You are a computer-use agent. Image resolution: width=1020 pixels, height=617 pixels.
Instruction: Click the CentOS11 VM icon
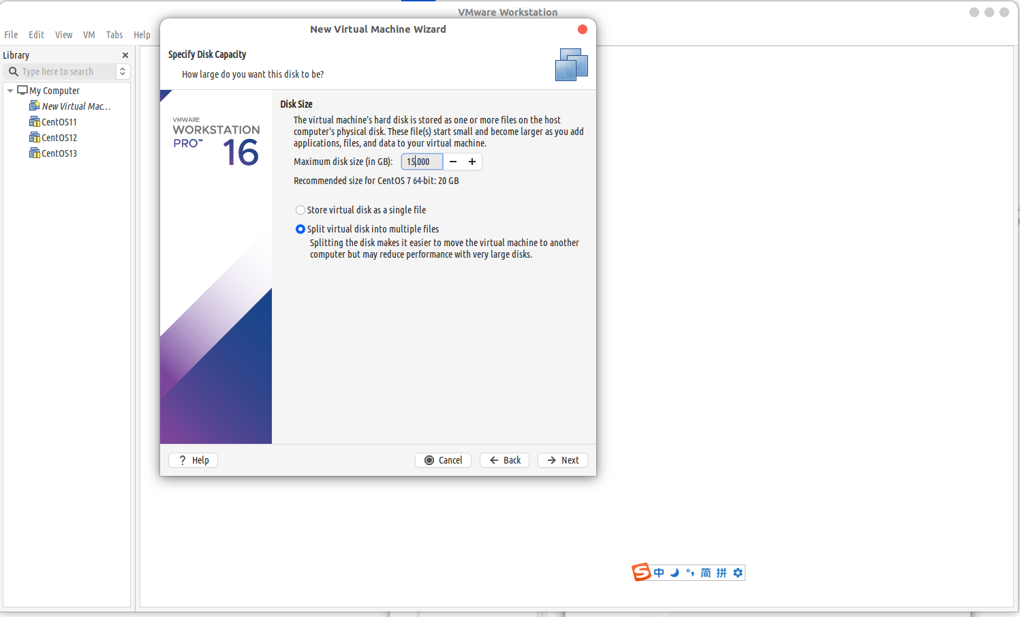34,121
